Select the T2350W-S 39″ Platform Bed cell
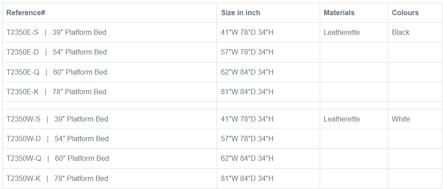 [57, 119]
